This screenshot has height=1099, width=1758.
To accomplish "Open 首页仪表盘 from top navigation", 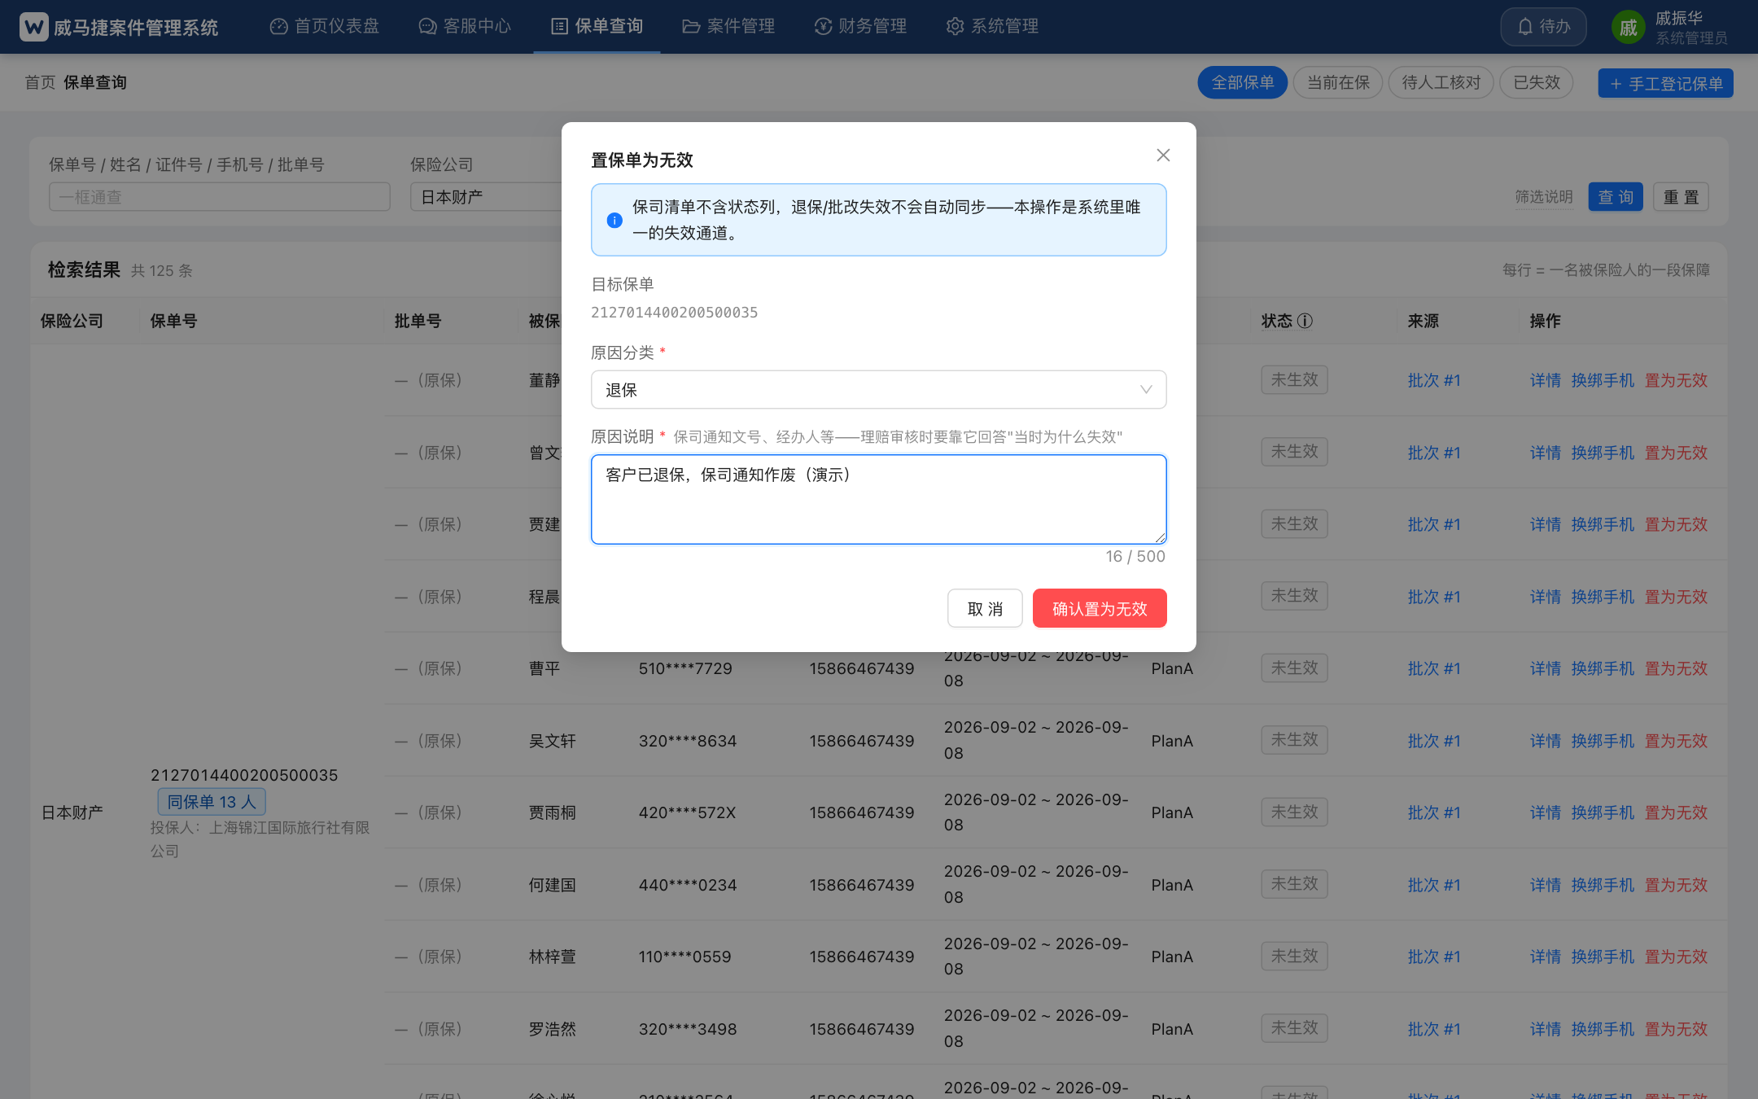I will tap(325, 26).
